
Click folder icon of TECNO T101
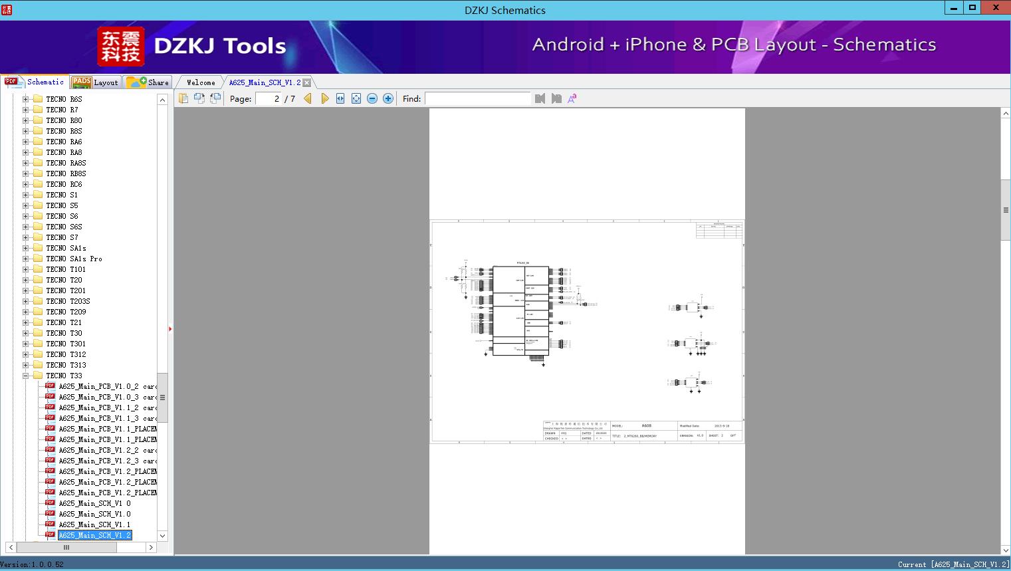tap(38, 269)
